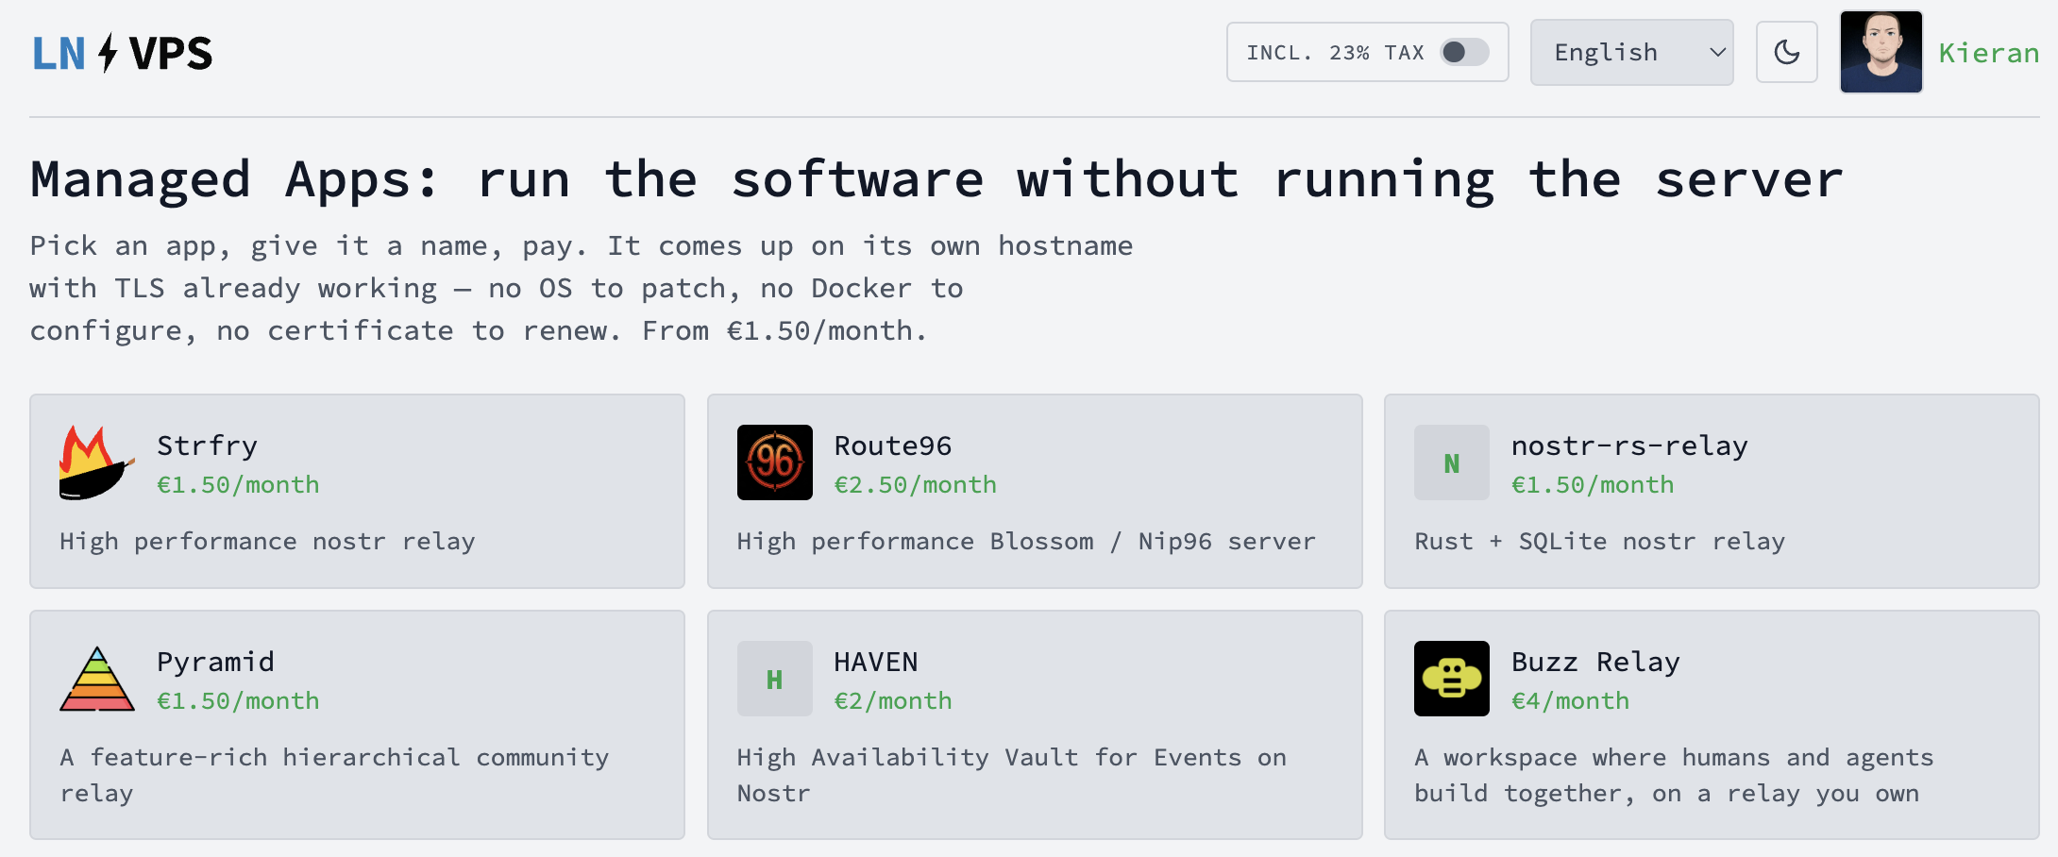Open the English language dropdown

1631,52
